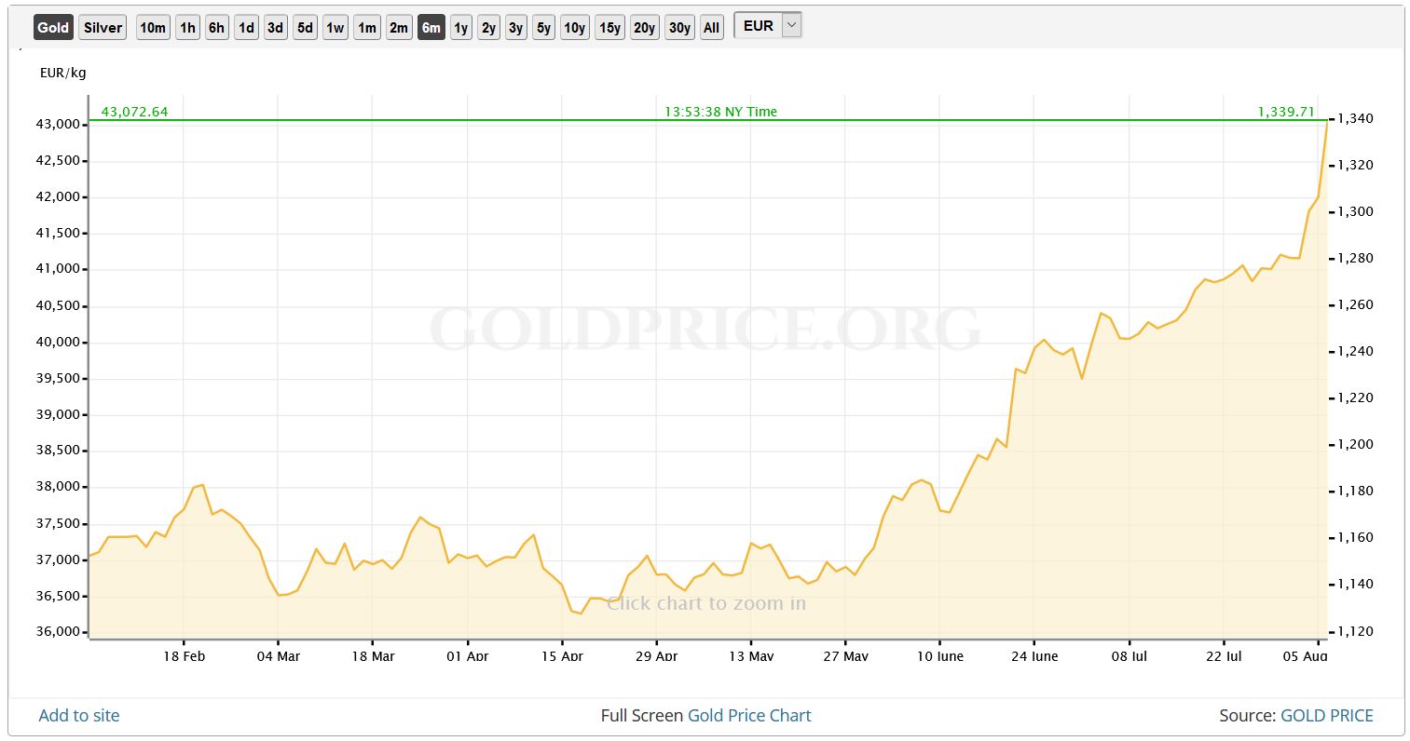Click the 24 June date axis label

tap(1034, 655)
